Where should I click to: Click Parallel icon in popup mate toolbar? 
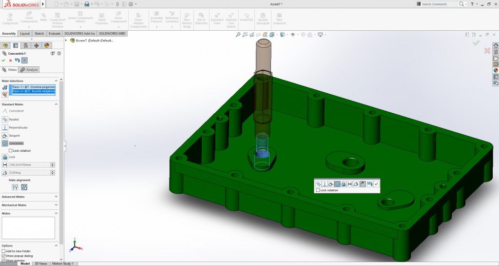coord(318,184)
